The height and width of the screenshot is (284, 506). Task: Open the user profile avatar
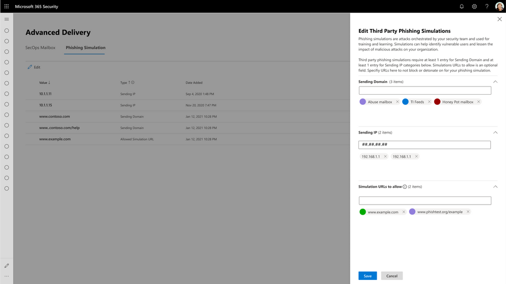pos(499,7)
